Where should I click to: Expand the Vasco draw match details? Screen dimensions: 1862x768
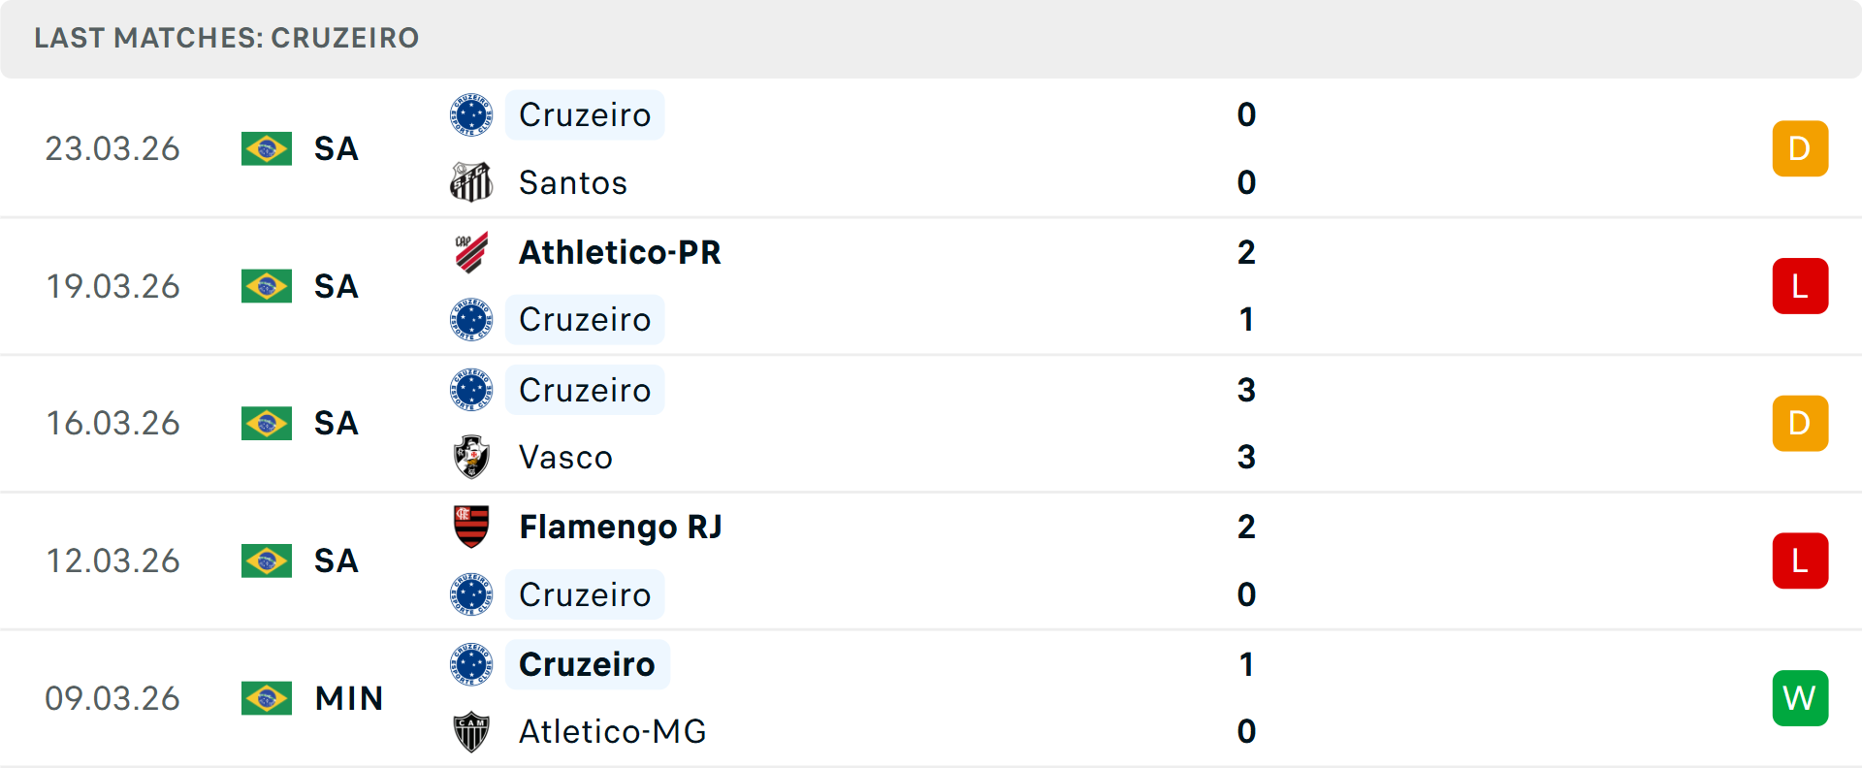[x=931, y=423]
